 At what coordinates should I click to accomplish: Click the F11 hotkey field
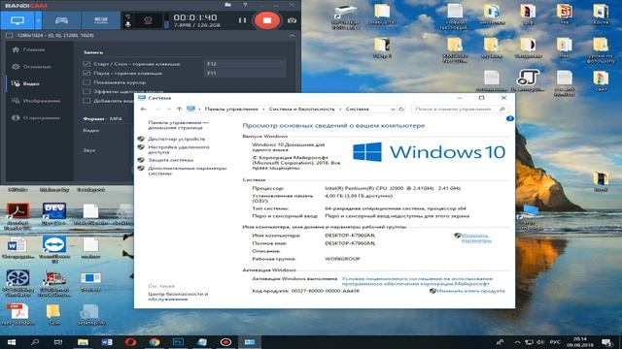click(245, 74)
